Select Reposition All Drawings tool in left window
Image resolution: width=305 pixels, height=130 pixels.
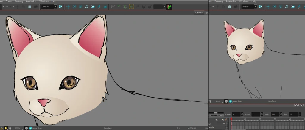(x=105, y=7)
